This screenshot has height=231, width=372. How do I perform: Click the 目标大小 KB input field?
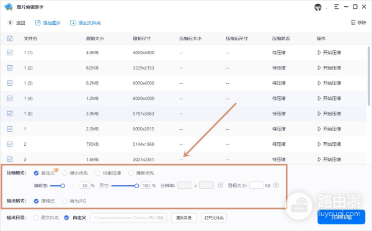tap(257, 185)
